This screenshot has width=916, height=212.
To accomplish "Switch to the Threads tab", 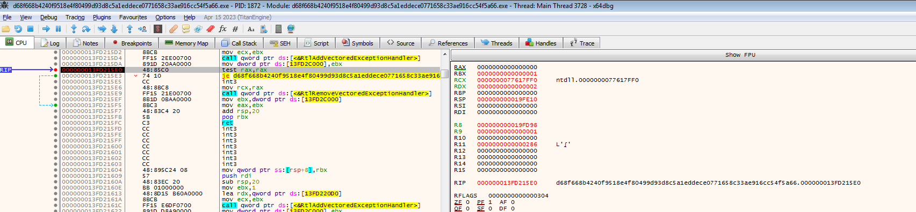I will point(497,43).
